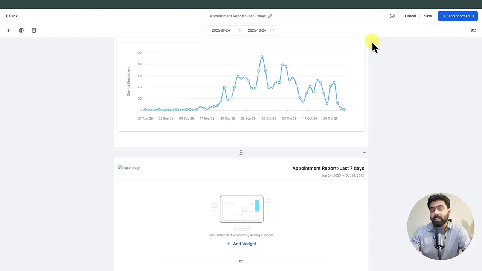The height and width of the screenshot is (271, 482).
Task: Open the page document icon in toolbar
Action: click(x=34, y=30)
